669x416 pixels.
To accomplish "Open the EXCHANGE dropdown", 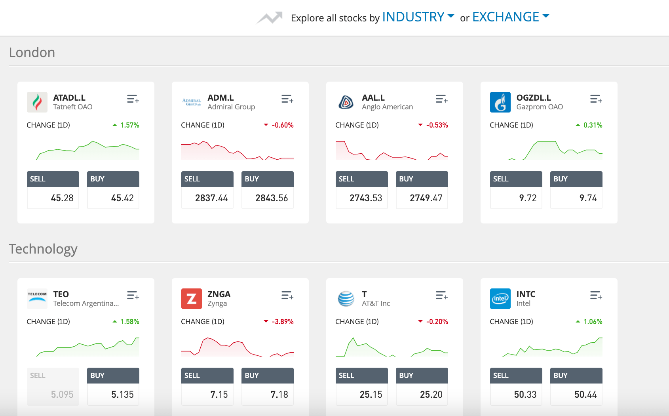I will click(511, 17).
